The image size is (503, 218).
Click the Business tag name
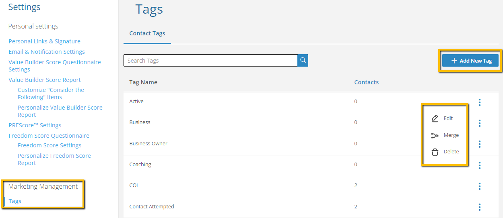tap(140, 122)
